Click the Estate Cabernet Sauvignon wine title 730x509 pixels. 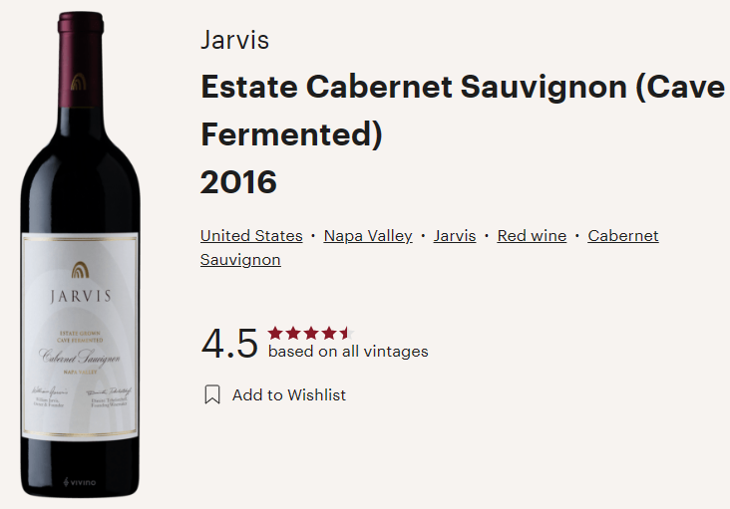[463, 111]
